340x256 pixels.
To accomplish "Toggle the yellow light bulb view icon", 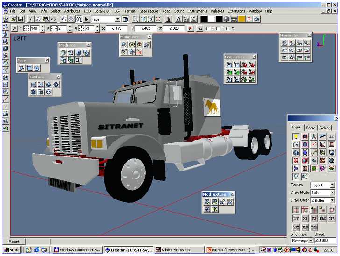I will click(296, 136).
